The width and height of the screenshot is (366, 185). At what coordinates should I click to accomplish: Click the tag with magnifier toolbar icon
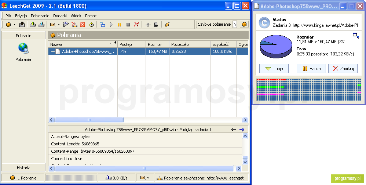click(x=53, y=24)
